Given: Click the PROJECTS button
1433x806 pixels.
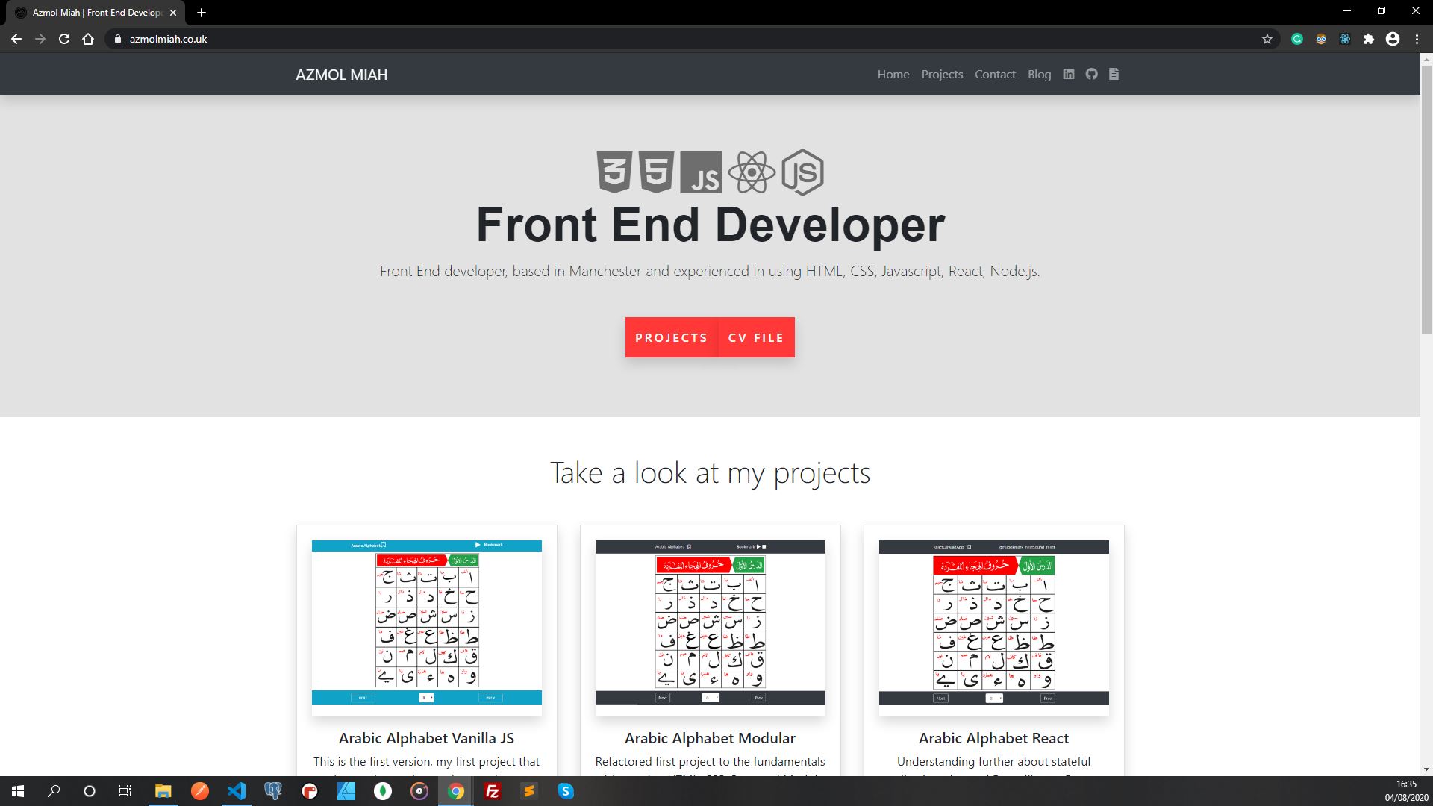Looking at the screenshot, I should pos(671,337).
